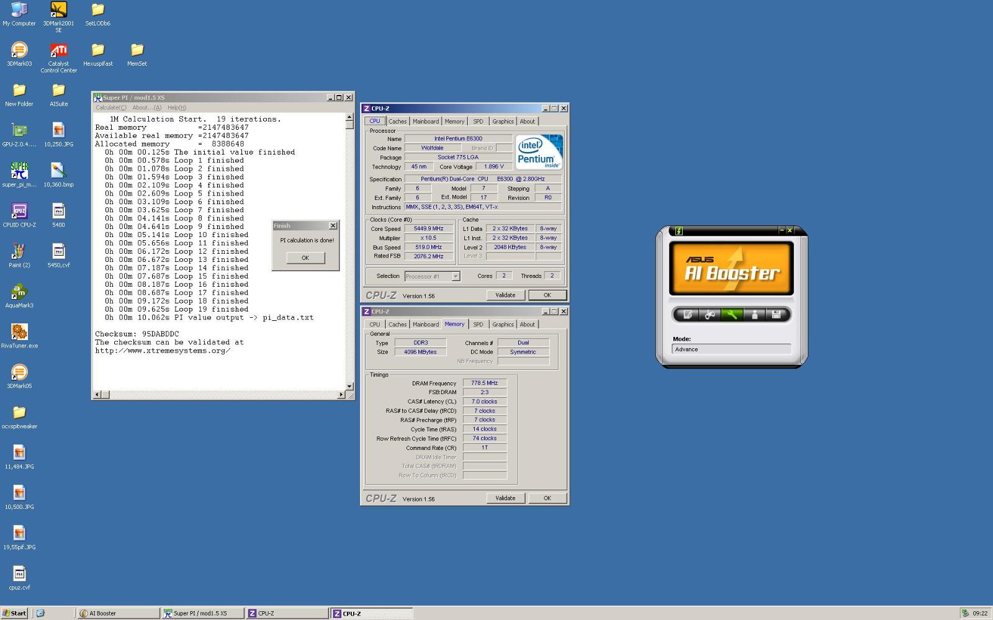Open AISuite folder icon

pos(58,94)
